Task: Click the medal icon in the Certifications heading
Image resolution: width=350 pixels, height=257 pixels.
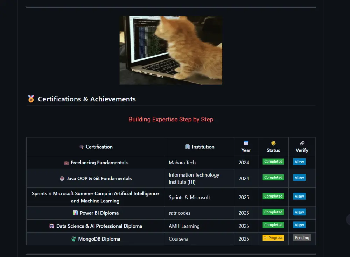Action: 31,99
